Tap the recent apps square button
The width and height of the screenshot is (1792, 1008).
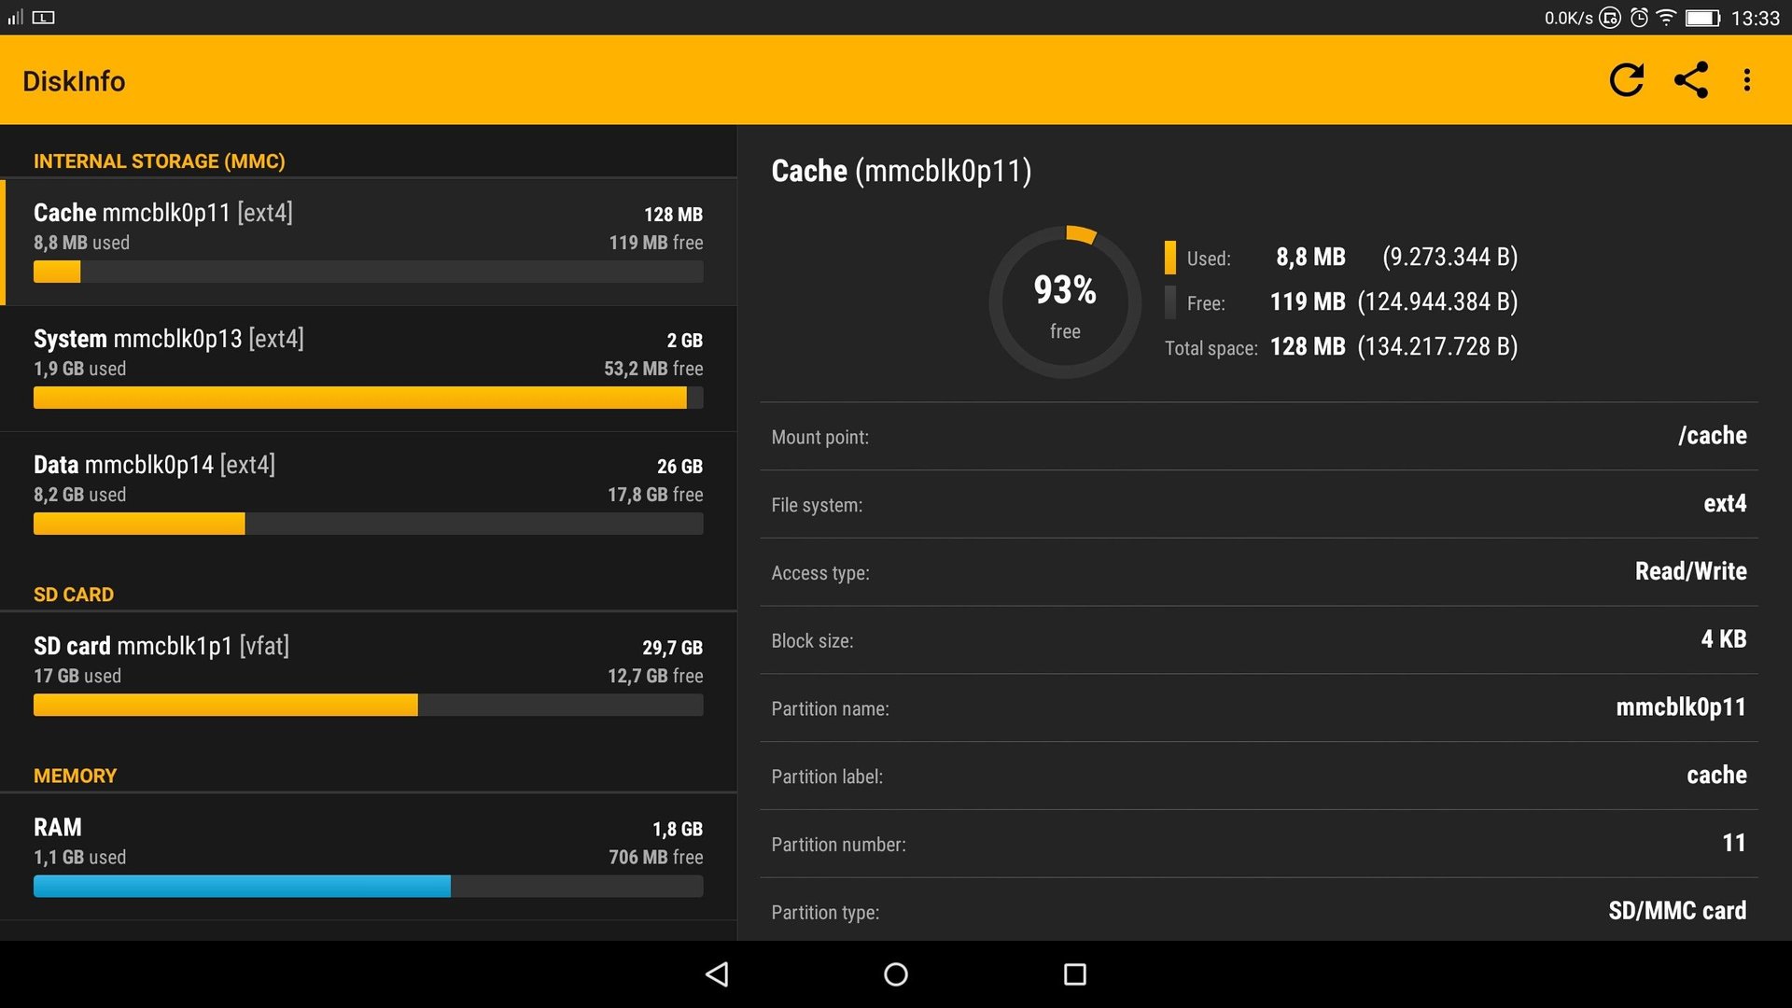(1075, 974)
